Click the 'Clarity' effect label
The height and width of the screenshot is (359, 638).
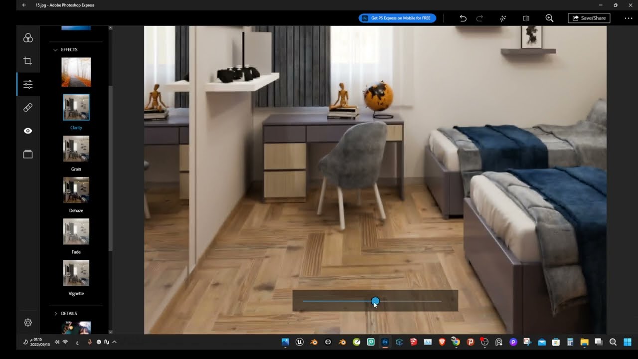pyautogui.click(x=76, y=128)
